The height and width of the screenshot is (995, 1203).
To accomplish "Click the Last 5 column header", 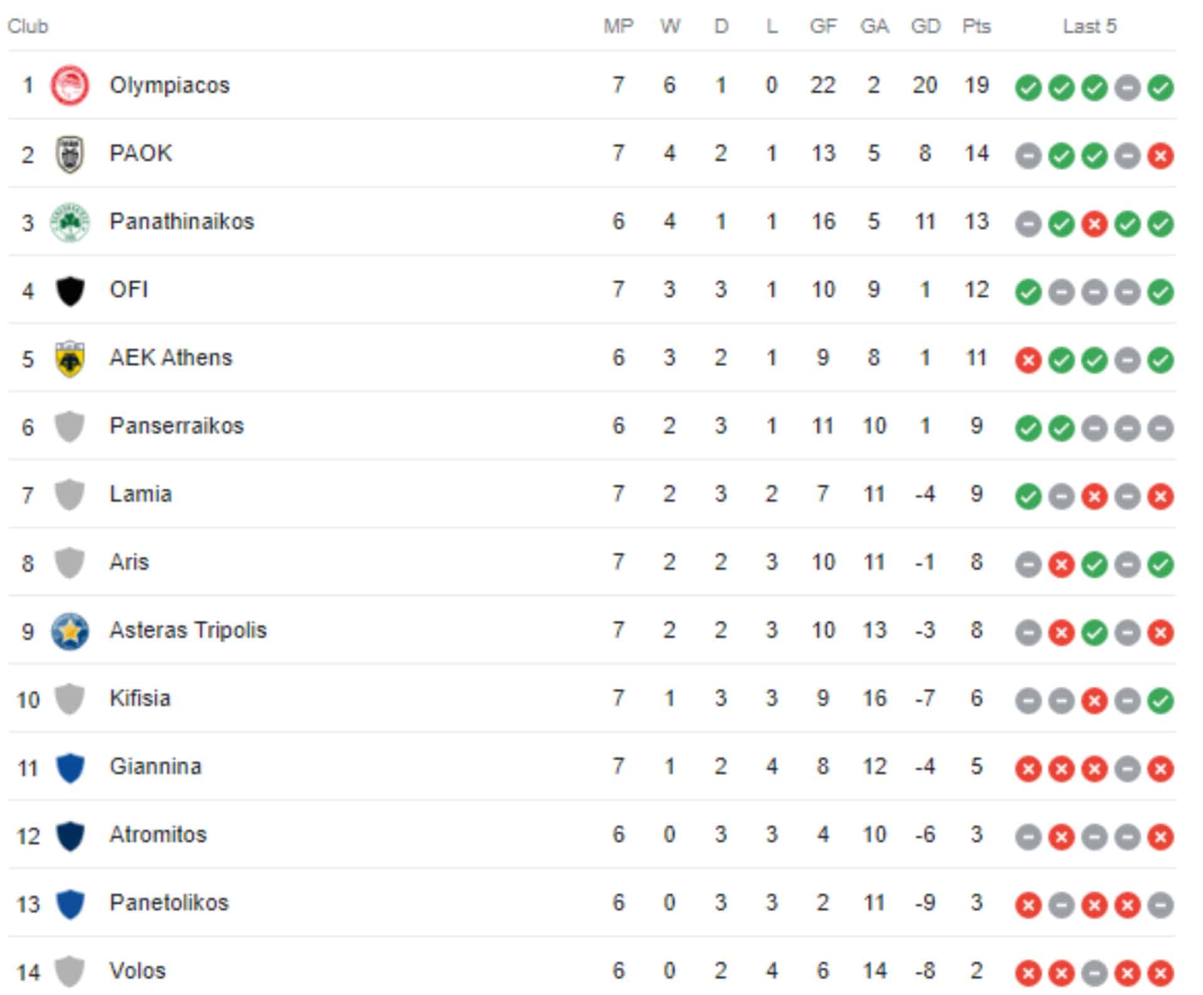I will (1090, 26).
